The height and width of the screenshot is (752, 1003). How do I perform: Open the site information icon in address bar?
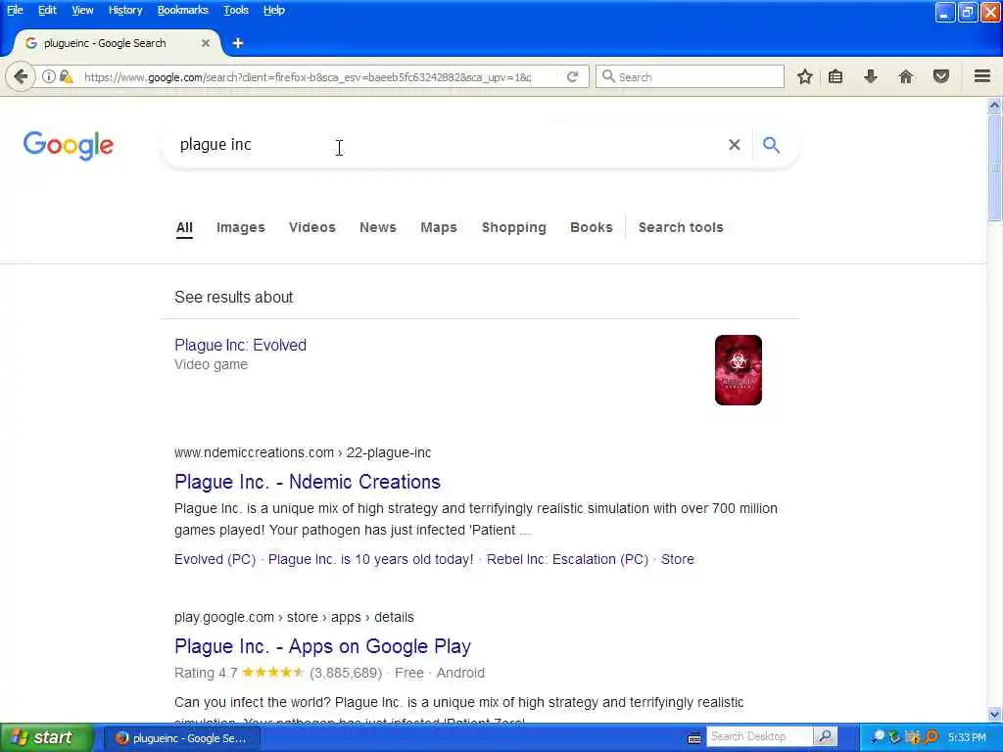pos(49,76)
